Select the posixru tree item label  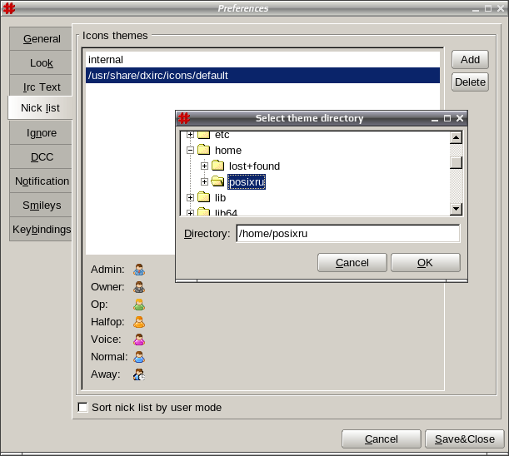247,182
